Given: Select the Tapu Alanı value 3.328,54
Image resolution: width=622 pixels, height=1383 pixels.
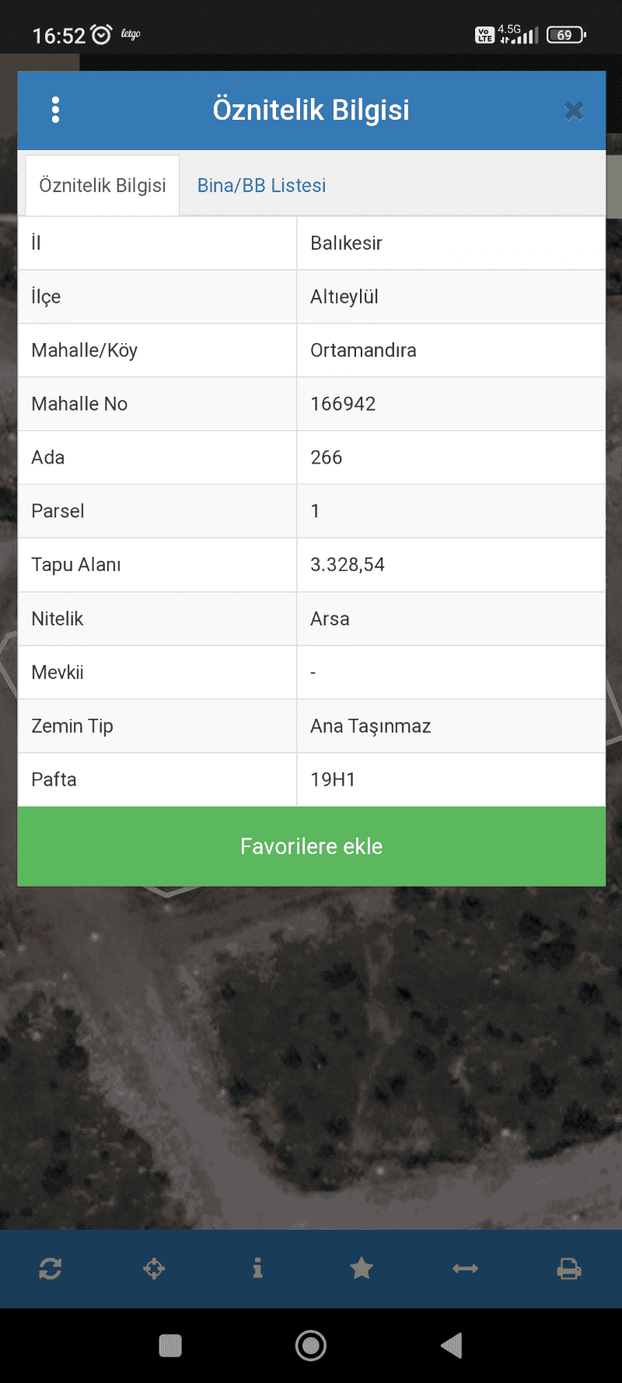Looking at the screenshot, I should coord(348,565).
